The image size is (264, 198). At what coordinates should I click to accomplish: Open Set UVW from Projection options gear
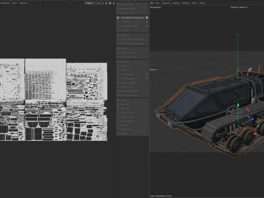point(147,18)
